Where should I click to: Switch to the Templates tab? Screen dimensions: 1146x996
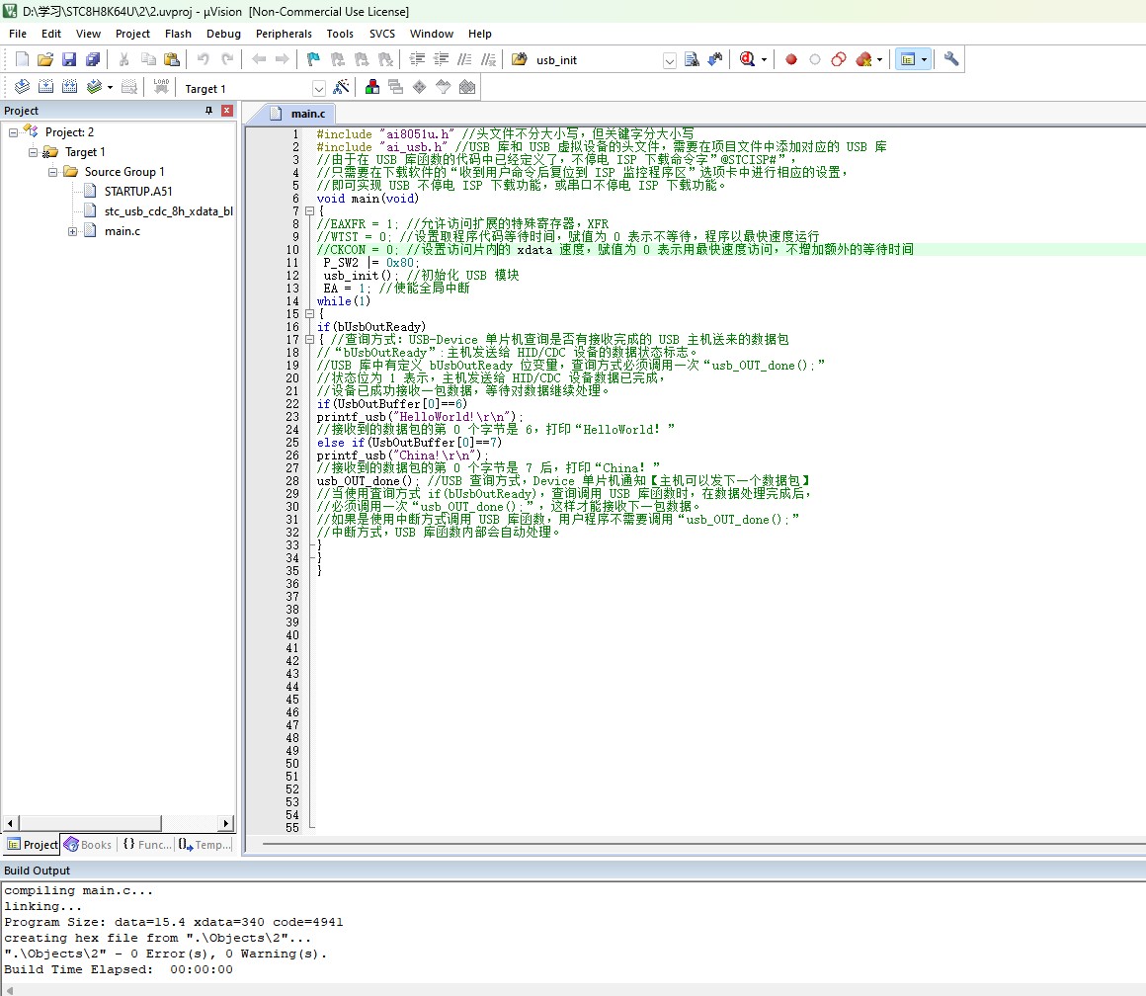point(205,844)
